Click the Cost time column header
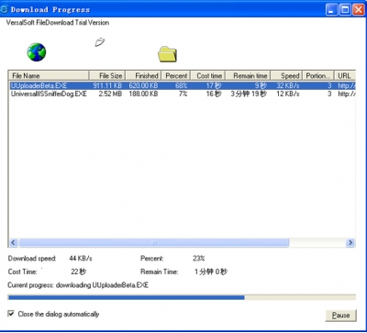Viewport: 367px width, 333px height. click(208, 75)
